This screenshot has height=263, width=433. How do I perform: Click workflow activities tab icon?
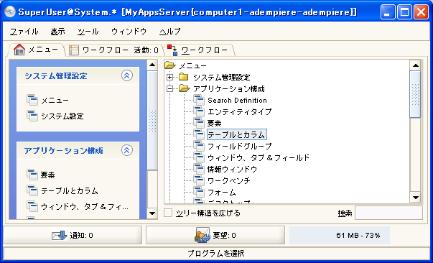click(74, 50)
